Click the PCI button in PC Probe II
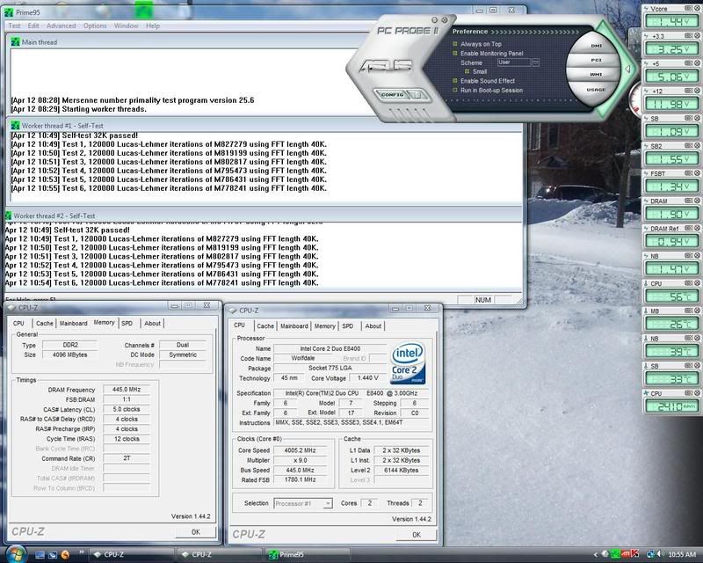 coord(596,60)
